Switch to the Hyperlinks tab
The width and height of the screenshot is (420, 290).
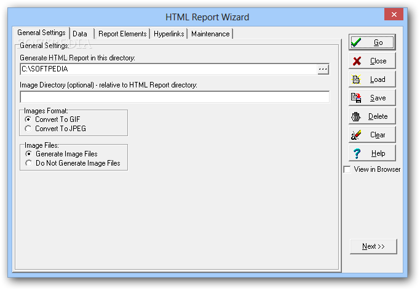tap(168, 34)
